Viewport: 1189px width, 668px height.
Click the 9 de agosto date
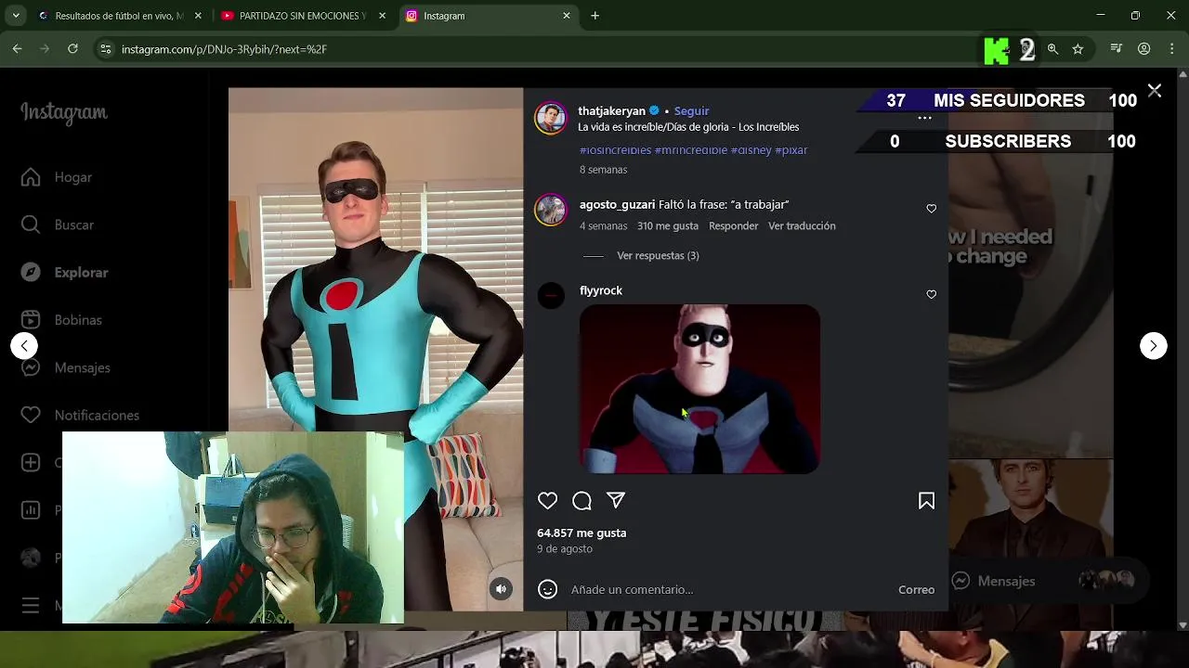pyautogui.click(x=565, y=549)
